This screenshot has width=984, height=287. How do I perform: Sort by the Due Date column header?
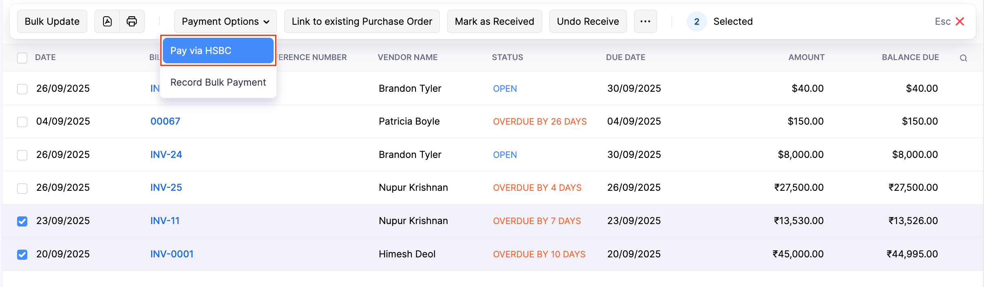626,58
